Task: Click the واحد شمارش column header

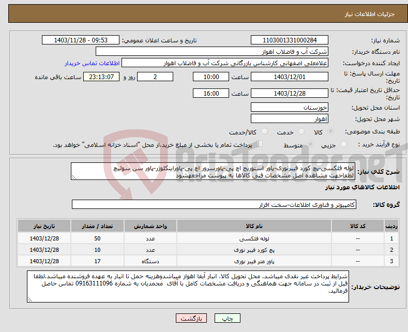Action: pyautogui.click(x=150, y=226)
